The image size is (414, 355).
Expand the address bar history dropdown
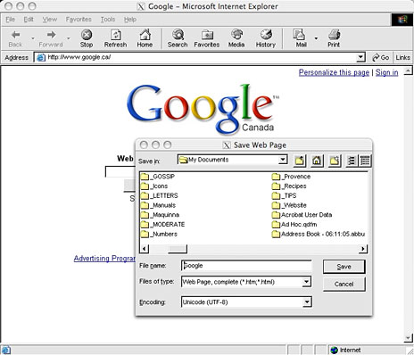[x=360, y=57]
